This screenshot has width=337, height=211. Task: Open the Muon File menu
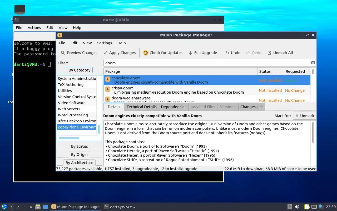pyautogui.click(x=62, y=43)
